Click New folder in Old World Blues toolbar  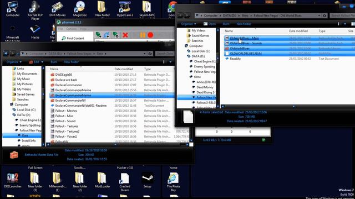(244, 24)
